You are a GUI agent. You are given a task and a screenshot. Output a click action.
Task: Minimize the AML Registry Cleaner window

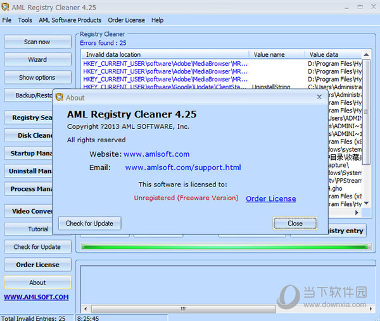click(347, 8)
